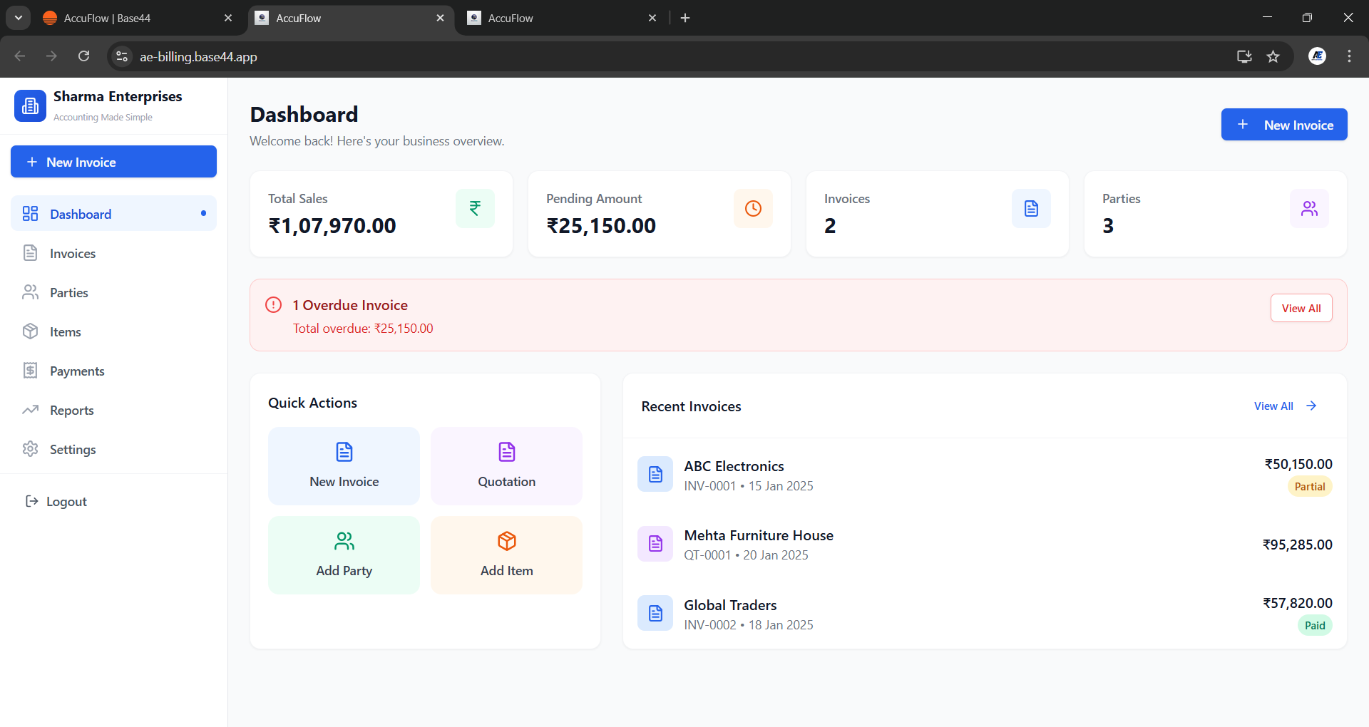The image size is (1369, 727).
Task: Click the install app icon in address bar
Action: pyautogui.click(x=1244, y=56)
